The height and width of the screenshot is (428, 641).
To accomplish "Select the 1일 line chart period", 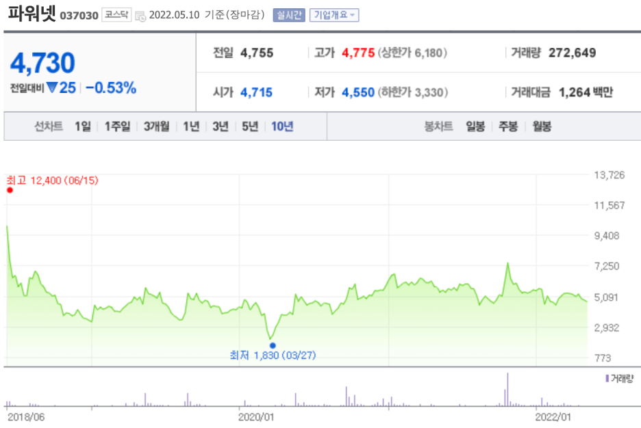I will pos(83,126).
